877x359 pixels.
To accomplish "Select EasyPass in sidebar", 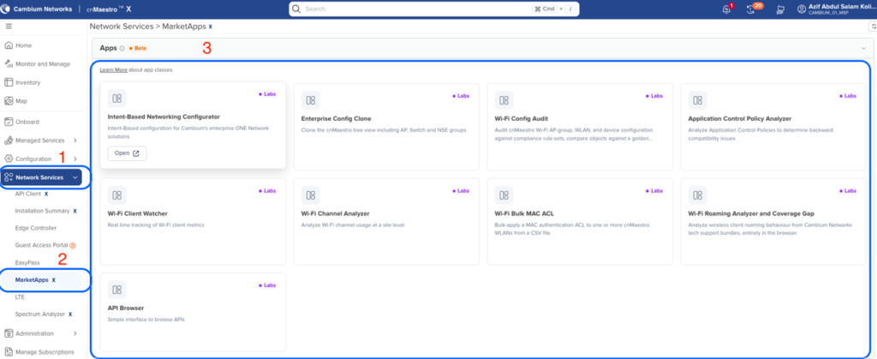I will pyautogui.click(x=27, y=262).
